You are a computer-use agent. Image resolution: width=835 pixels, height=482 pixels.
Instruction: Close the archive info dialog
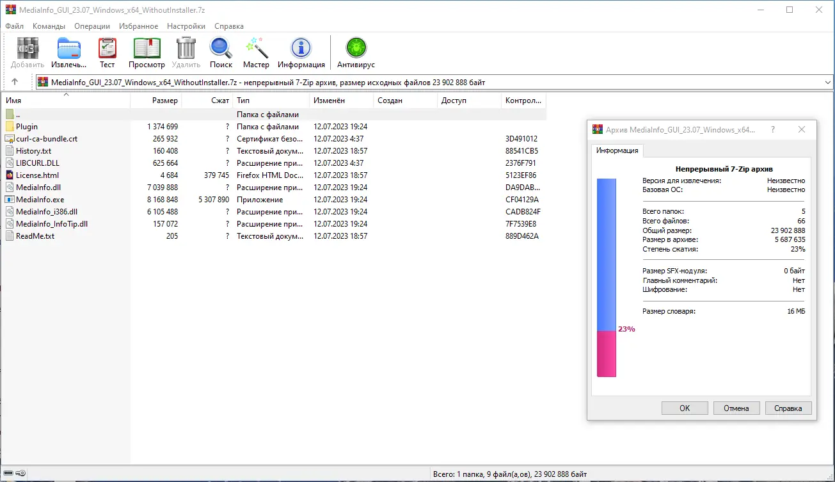click(802, 129)
